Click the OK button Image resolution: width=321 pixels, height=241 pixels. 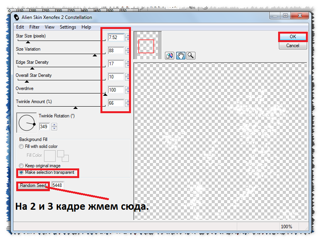(x=293, y=37)
